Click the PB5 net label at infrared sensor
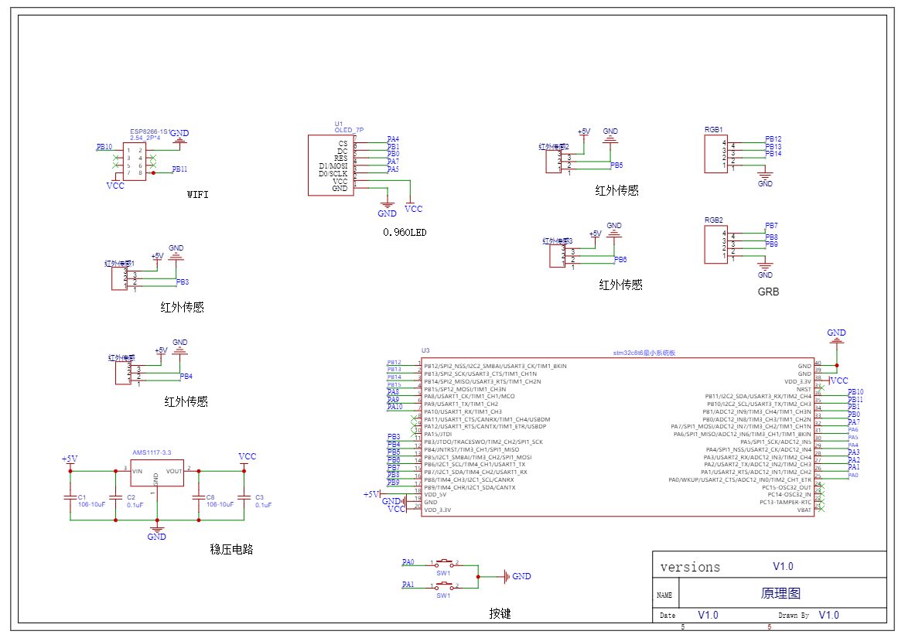Screen dimensions: 905x638 616,165
